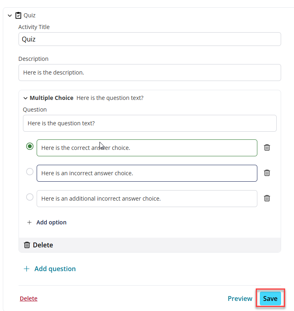Click the Quiz clipboard icon in header
The image size is (294, 311).
pos(18,15)
